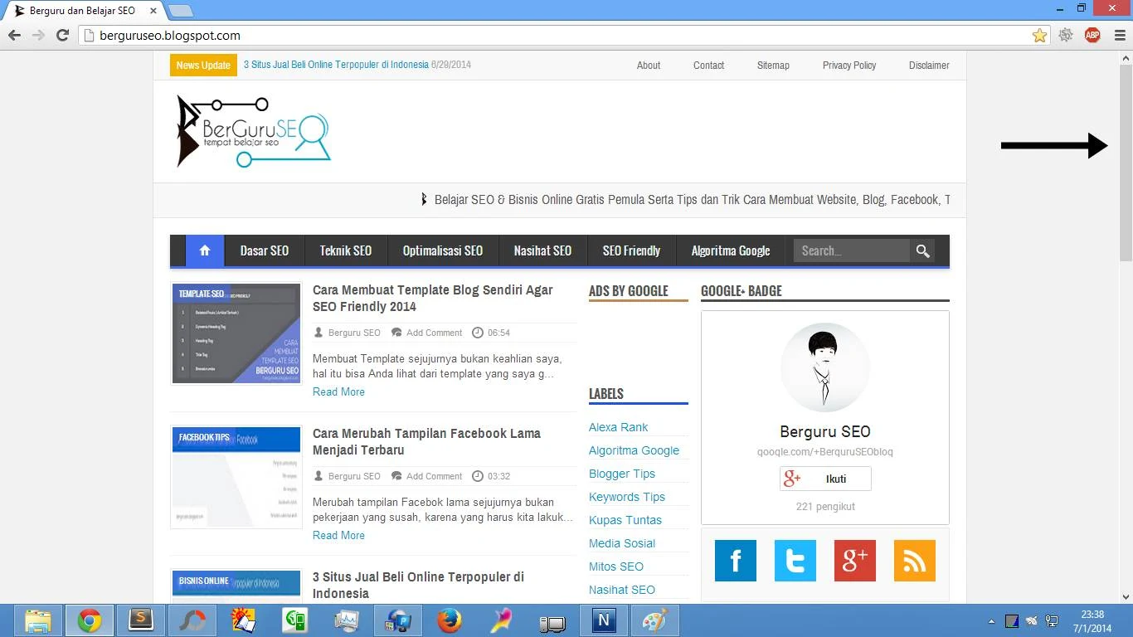The image size is (1133, 637).
Task: Open the Google+ social icon
Action: point(855,561)
